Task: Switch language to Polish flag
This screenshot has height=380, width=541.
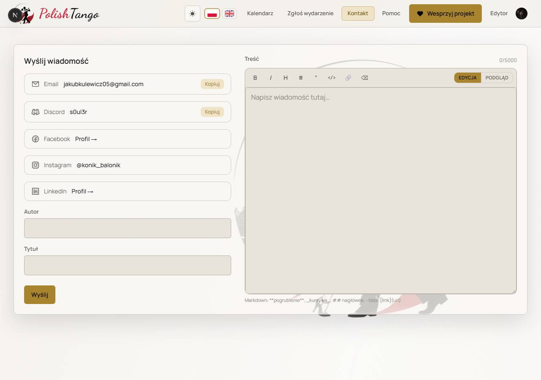Action: pyautogui.click(x=212, y=14)
